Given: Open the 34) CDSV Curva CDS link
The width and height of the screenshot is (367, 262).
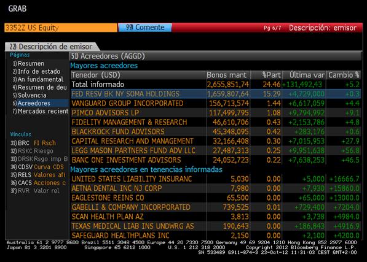Looking at the screenshot, I should tap(37, 167).
